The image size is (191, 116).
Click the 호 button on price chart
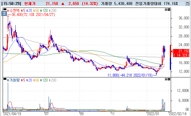click(x=4, y=13)
